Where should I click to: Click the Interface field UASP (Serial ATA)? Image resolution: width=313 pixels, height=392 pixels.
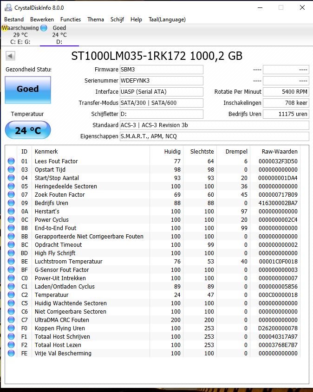point(162,92)
